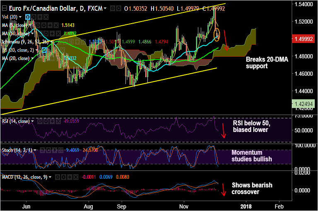
Task: Remove the Vol (20) indicator with X
Action: 46,17
